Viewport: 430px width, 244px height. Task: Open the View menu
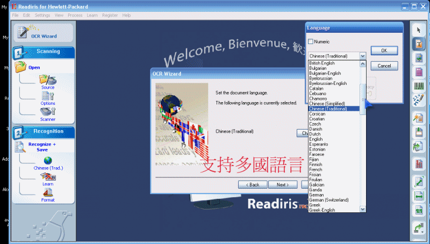coord(59,16)
